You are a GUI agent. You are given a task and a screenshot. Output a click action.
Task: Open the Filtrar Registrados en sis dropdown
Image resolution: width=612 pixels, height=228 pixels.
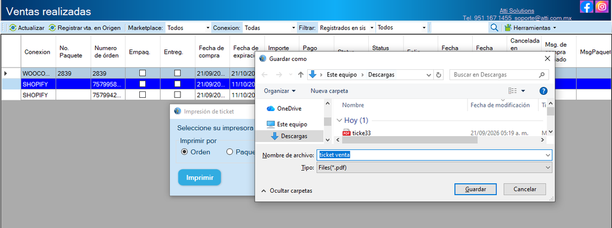click(x=347, y=27)
